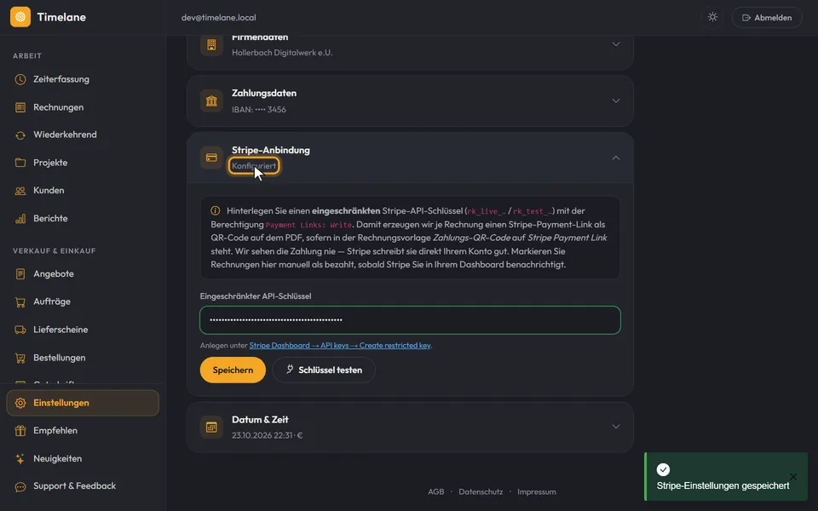Click the Rechnungen invoice icon
The image size is (818, 511).
(20, 107)
